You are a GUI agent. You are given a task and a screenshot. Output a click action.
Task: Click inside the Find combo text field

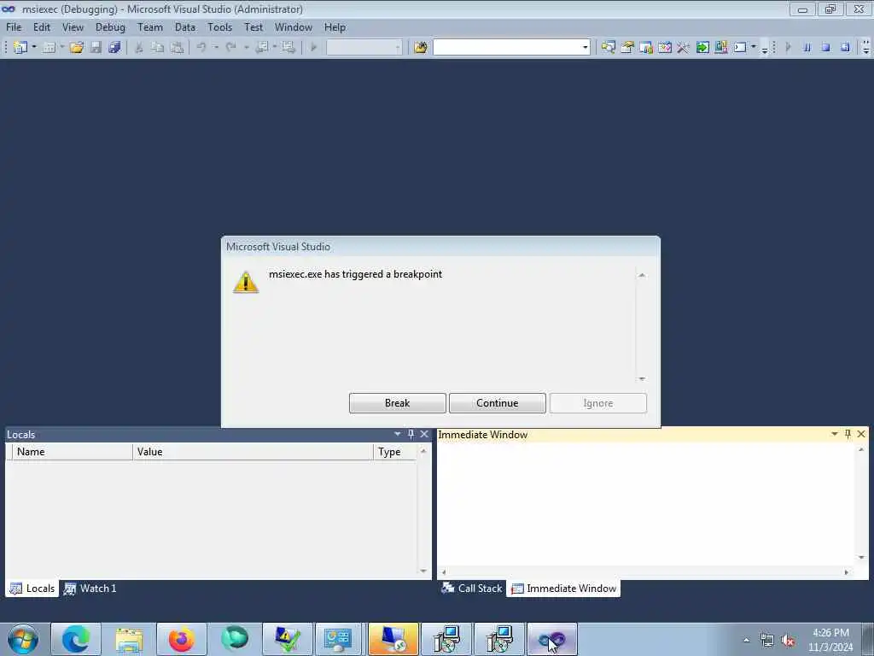(507, 48)
